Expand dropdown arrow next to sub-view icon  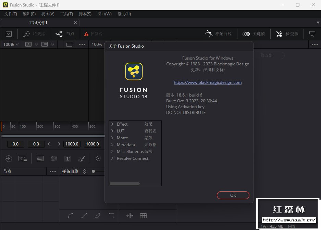(53, 44)
